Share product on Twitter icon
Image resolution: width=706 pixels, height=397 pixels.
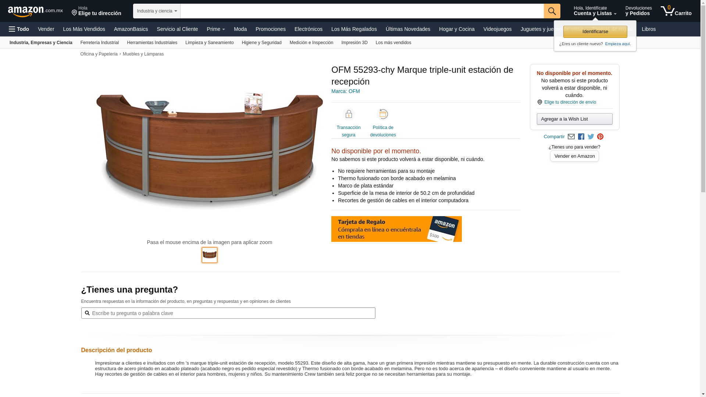[591, 137]
